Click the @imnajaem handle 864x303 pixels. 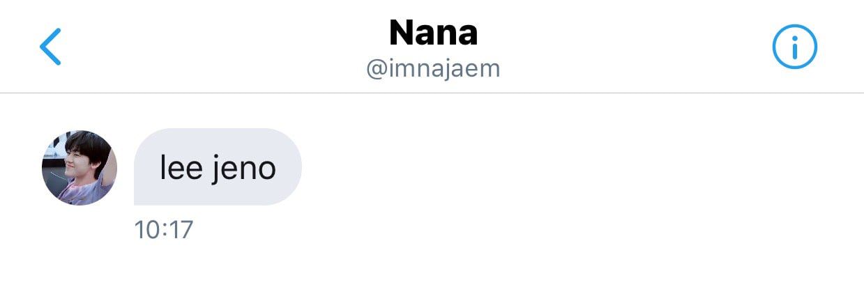coord(433,68)
